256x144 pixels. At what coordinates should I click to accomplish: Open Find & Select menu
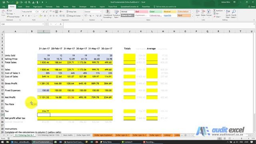[234, 14]
